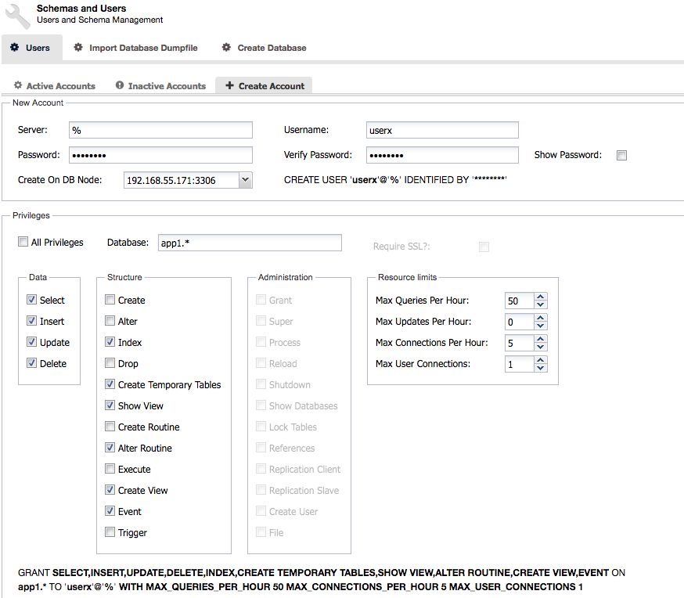Image resolution: width=684 pixels, height=598 pixels.
Task: Toggle the Delete privilege checkbox
Action: pyautogui.click(x=31, y=363)
